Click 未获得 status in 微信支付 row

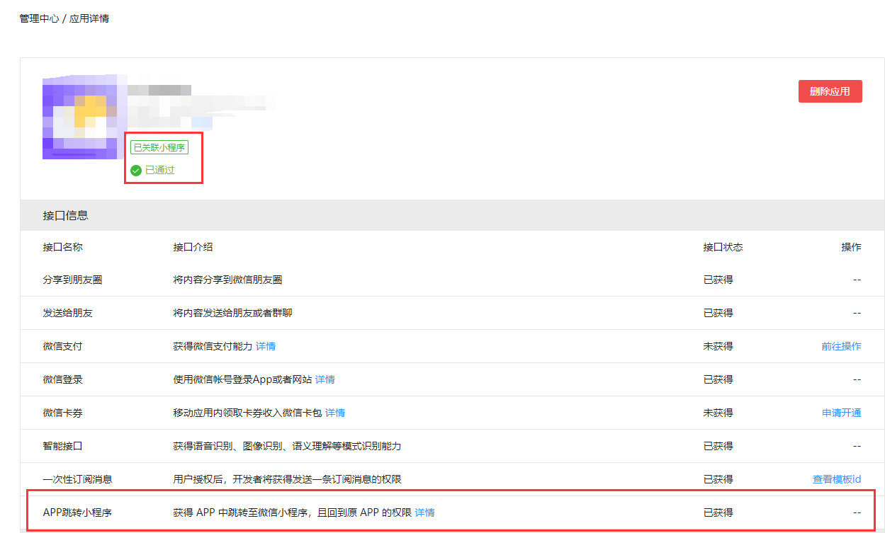click(718, 346)
